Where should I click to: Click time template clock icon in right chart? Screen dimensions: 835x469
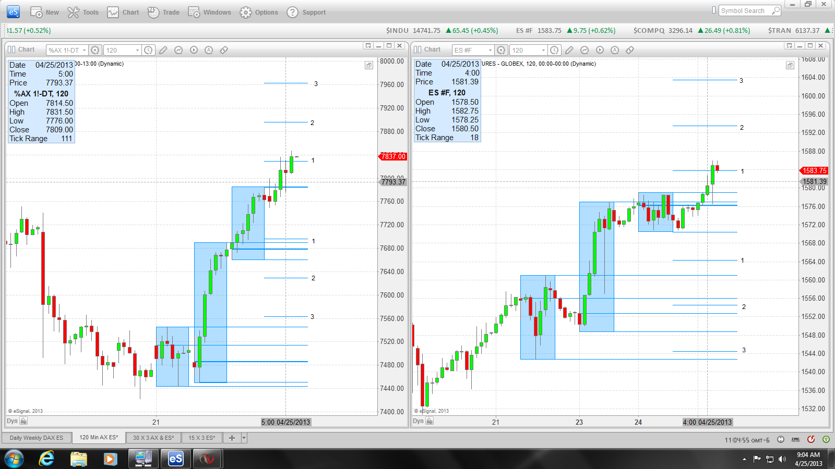point(554,50)
